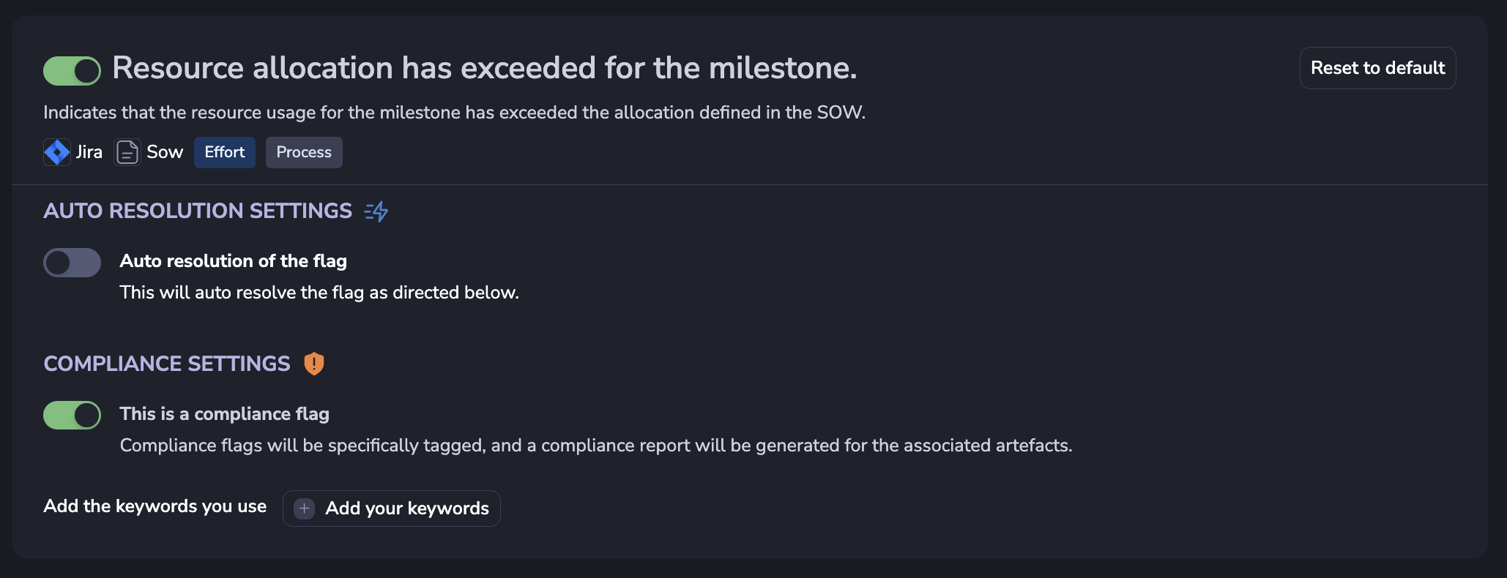Click the orange compliance shield icon

point(314,364)
